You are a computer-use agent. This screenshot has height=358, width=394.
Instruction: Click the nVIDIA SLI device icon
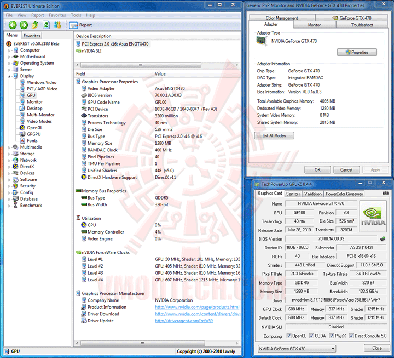point(78,50)
